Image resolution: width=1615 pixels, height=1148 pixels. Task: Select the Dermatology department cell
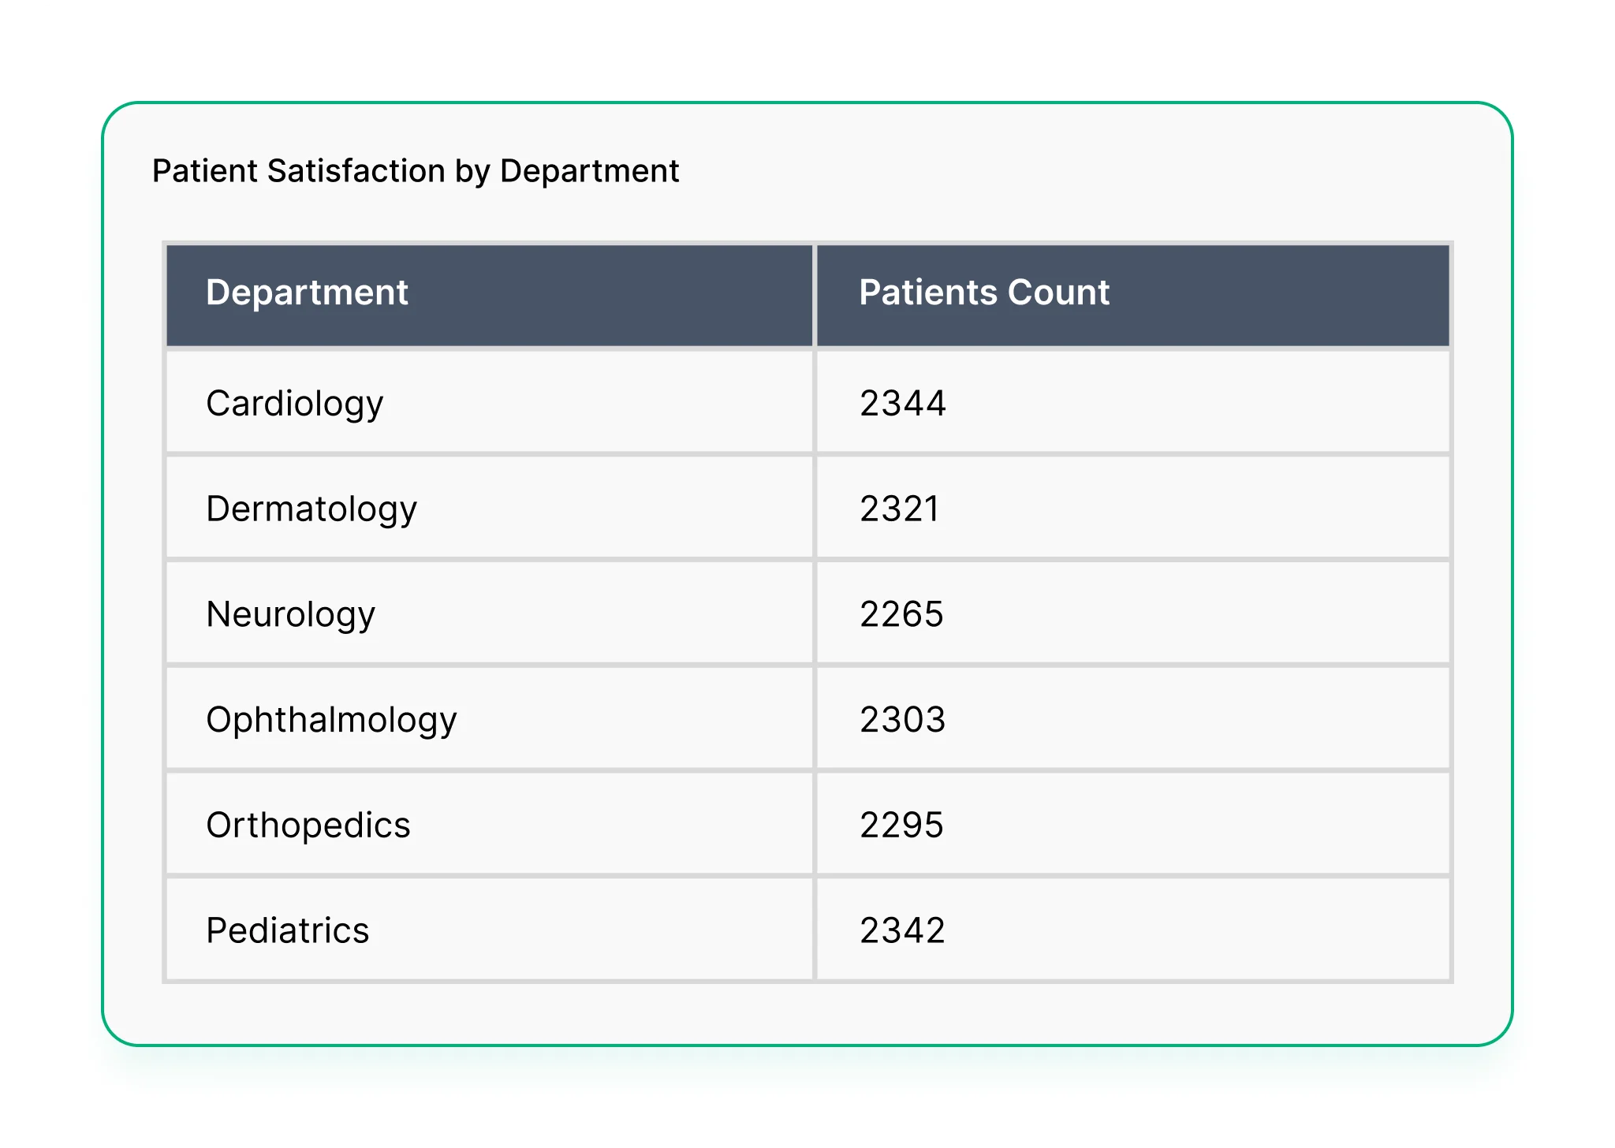click(x=311, y=509)
